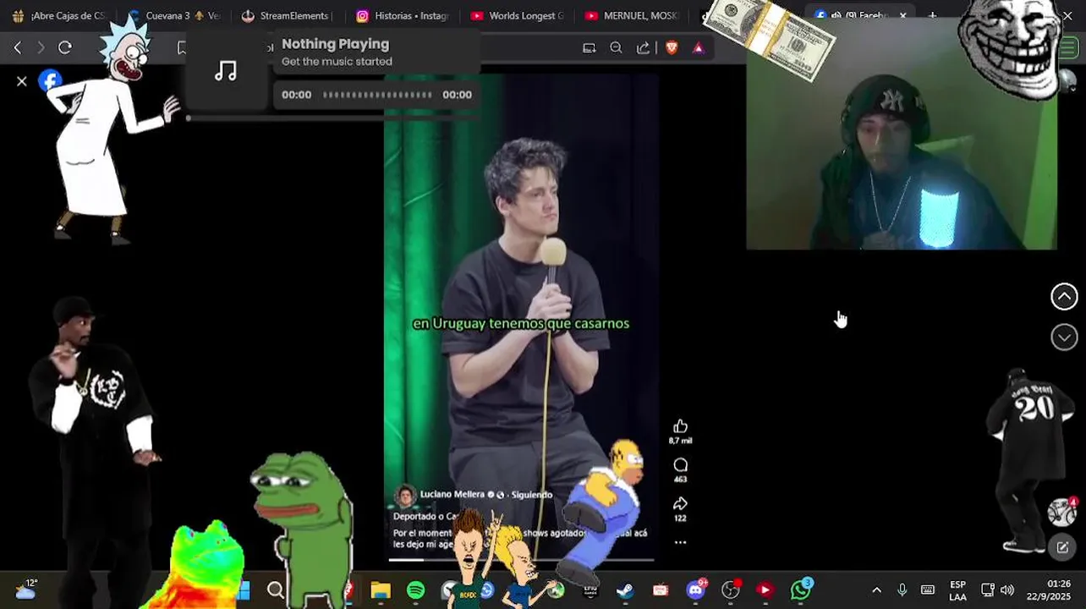Screen dimensions: 1086x609
Task: Click the Facebook logo icon
Action: [x=51, y=80]
